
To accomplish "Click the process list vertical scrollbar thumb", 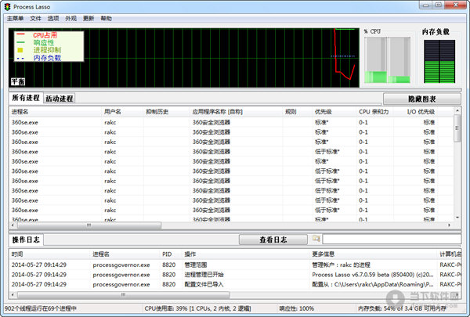I will click(457, 128).
